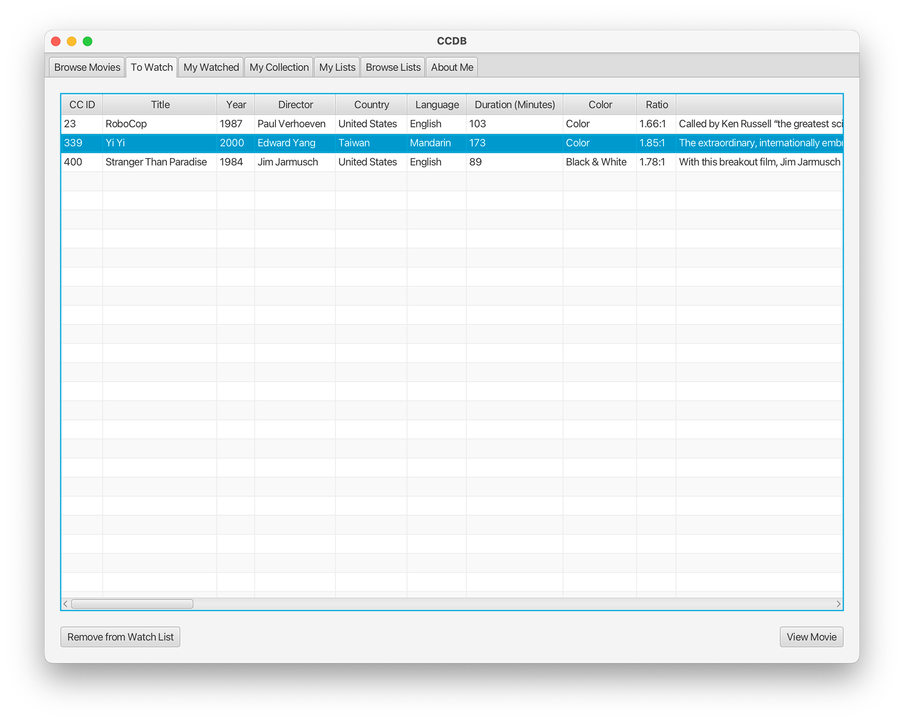
Task: Click the Jim Jarmusch director cell
Action: [x=295, y=162]
